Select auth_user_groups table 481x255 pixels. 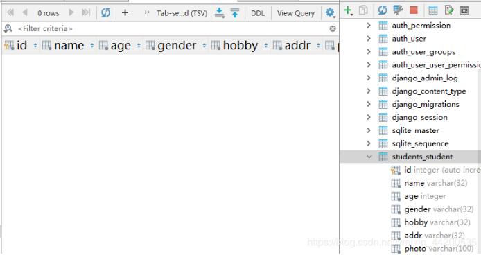pyautogui.click(x=423, y=52)
